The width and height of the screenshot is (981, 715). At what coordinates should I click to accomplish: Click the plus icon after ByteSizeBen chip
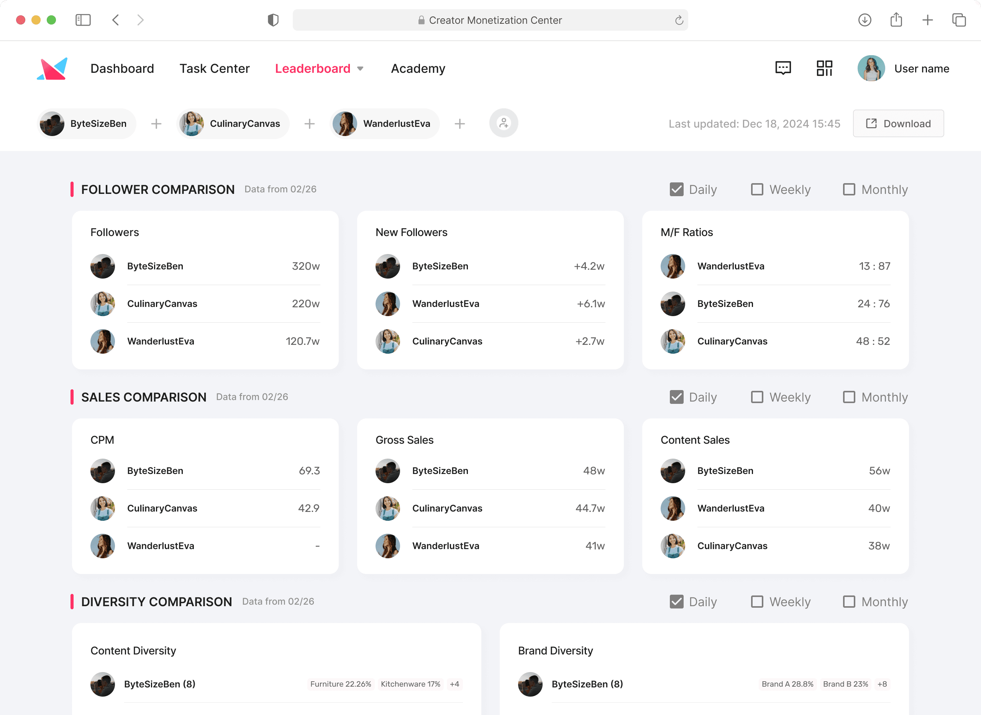(156, 124)
